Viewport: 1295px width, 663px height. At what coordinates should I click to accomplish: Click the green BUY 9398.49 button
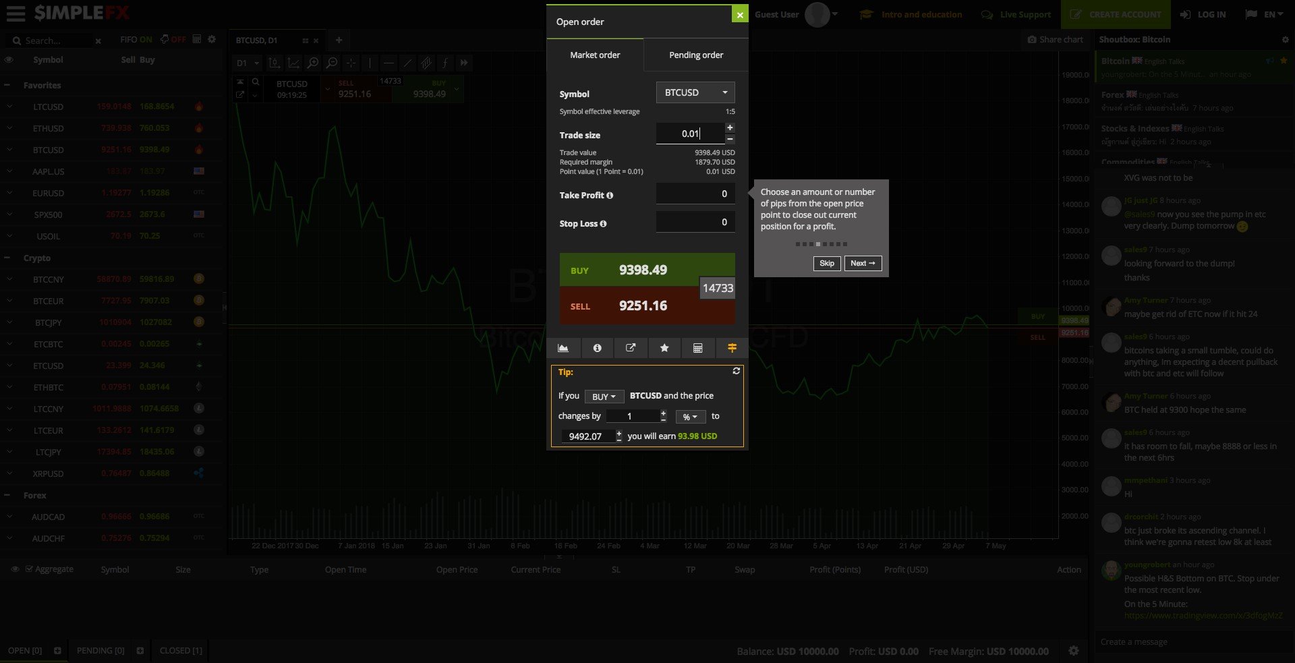630,270
